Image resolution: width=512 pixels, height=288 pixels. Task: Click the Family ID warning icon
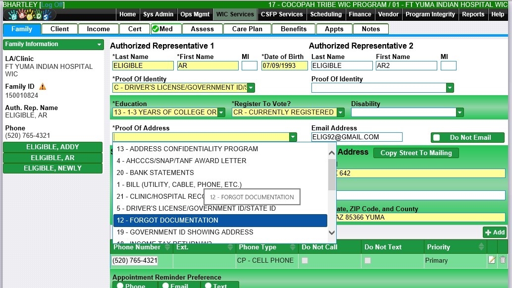click(43, 87)
